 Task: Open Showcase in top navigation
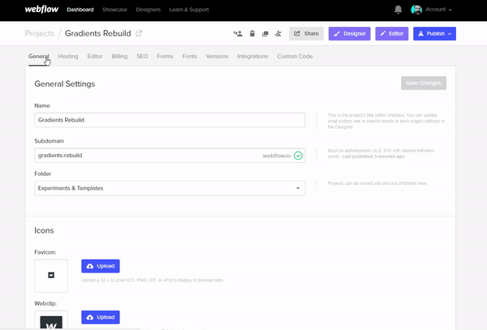click(x=114, y=10)
